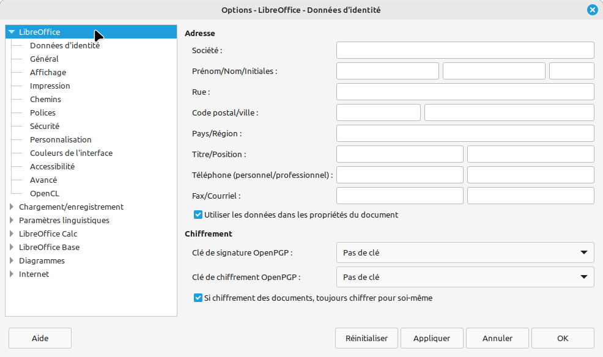
Task: Expand the Internet tree node
Action: (x=12, y=274)
